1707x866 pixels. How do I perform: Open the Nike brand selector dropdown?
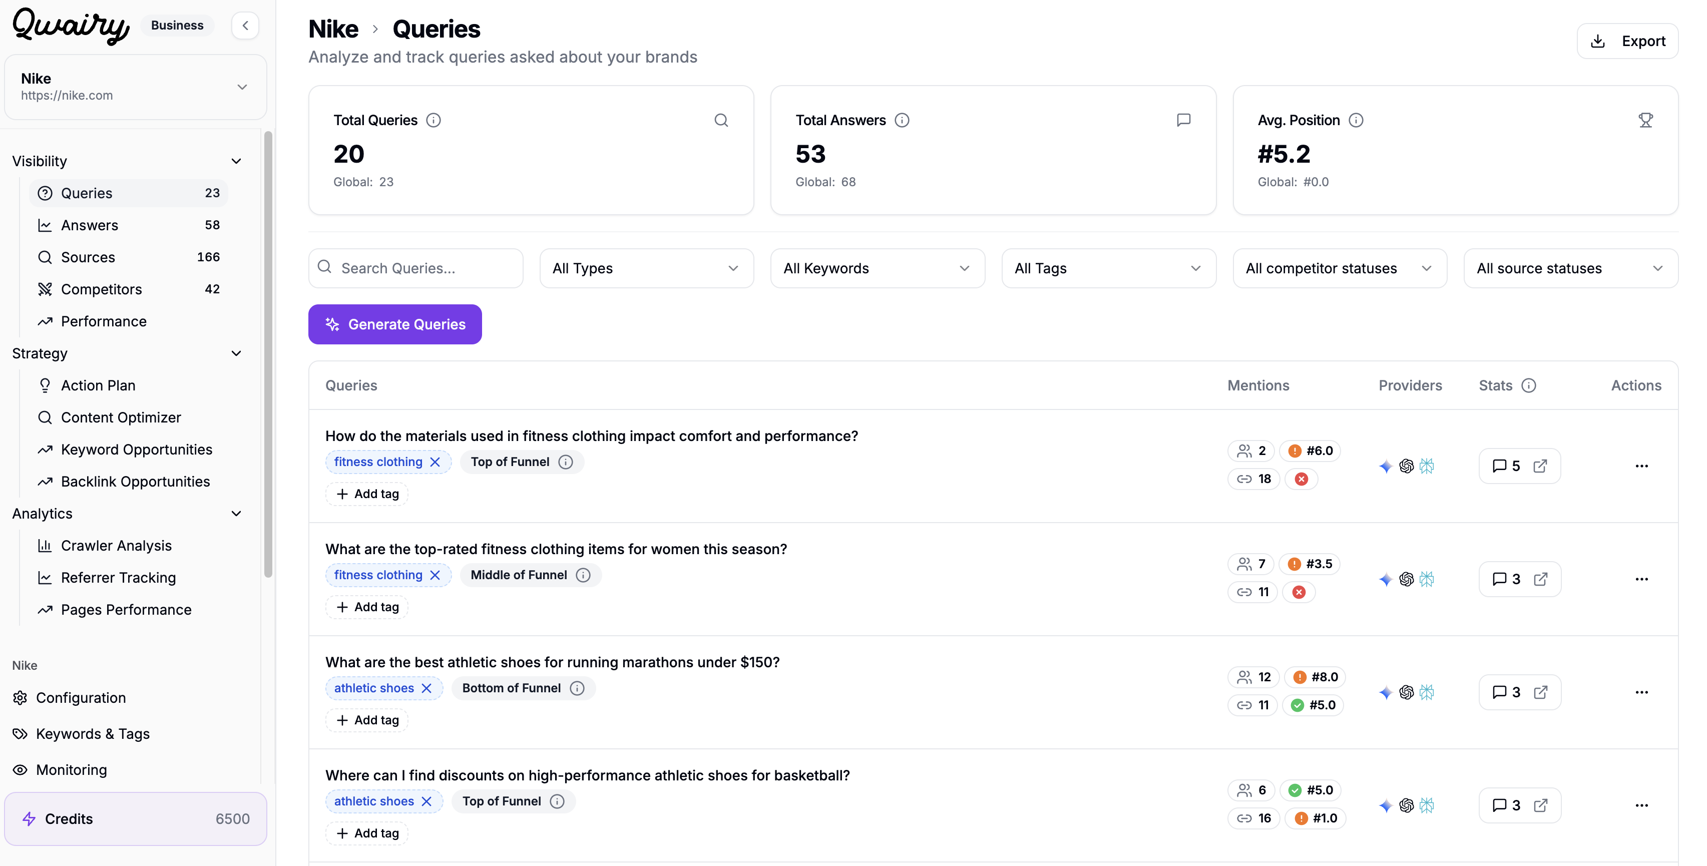tap(135, 87)
